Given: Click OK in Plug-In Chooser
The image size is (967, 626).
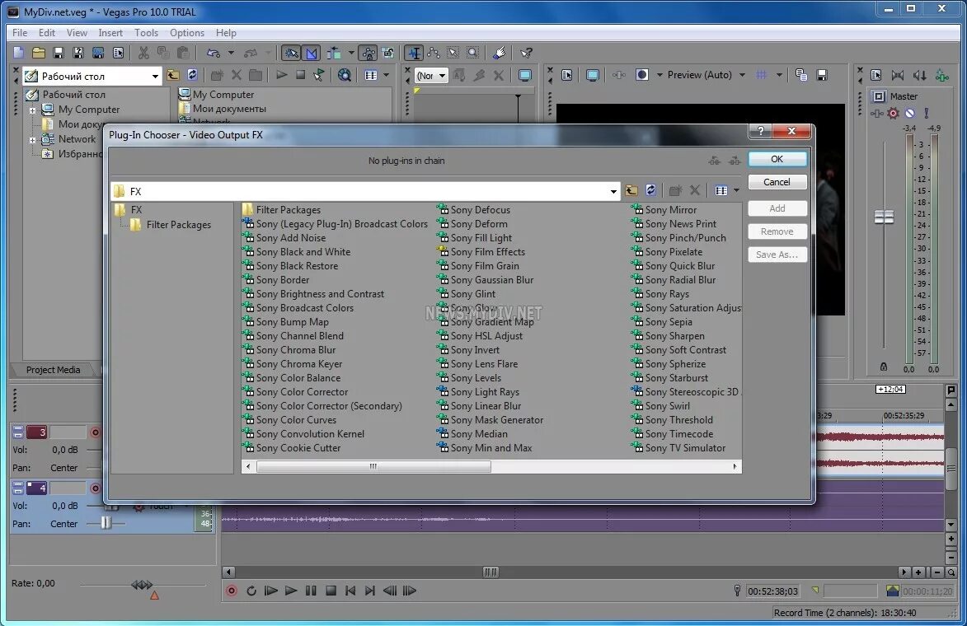Looking at the screenshot, I should (x=777, y=159).
